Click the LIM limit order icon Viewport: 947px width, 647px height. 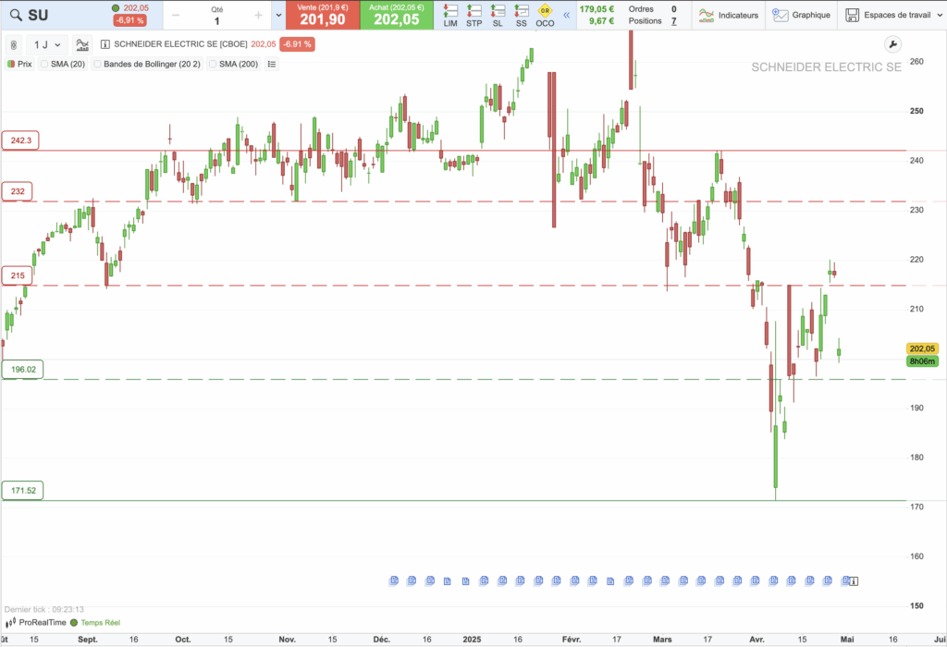pos(450,15)
